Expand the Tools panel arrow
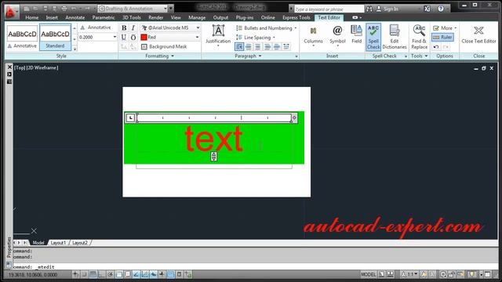The image size is (502, 282). [x=426, y=56]
